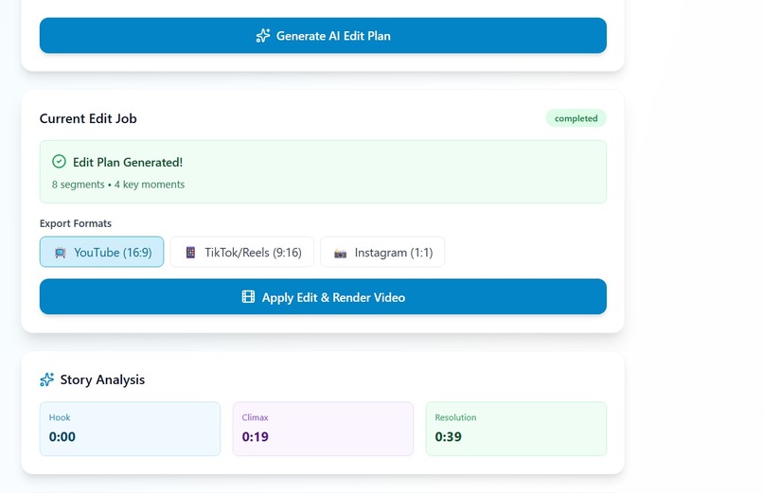Click the completed status badge
The height and width of the screenshot is (493, 763).
(576, 118)
